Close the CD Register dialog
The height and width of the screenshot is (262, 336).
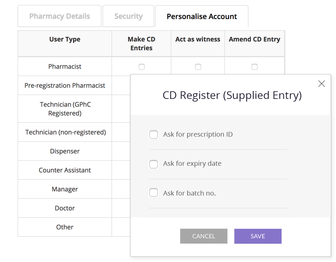321,84
